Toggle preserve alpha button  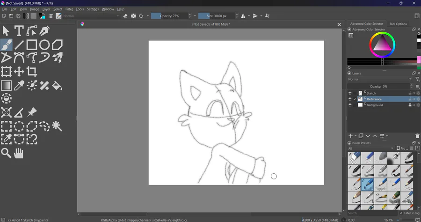(x=133, y=16)
